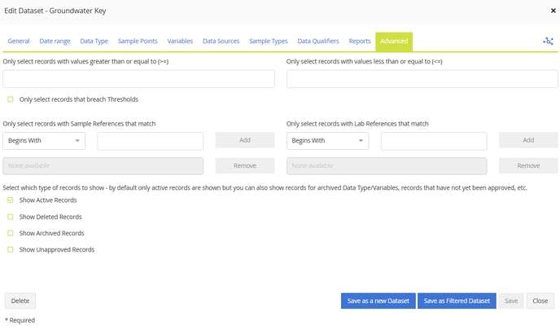Click Add button for Sample References
Image resolution: width=560 pixels, height=334 pixels.
[x=244, y=140]
